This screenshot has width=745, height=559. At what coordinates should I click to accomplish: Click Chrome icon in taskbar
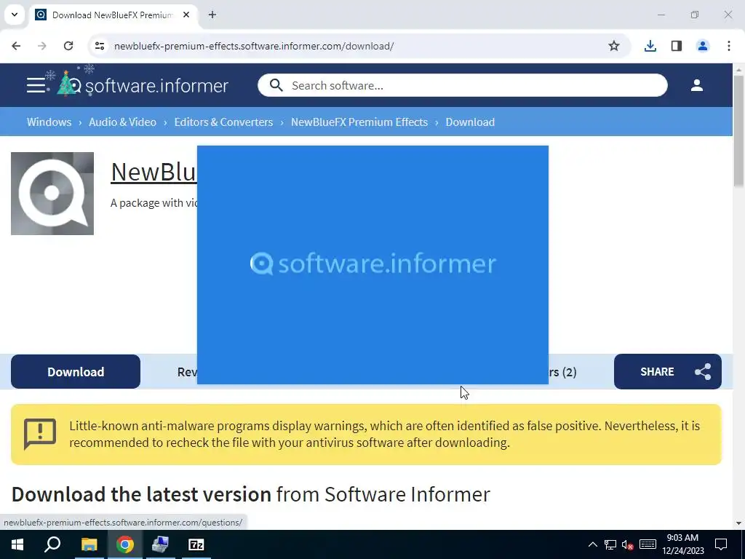point(125,544)
